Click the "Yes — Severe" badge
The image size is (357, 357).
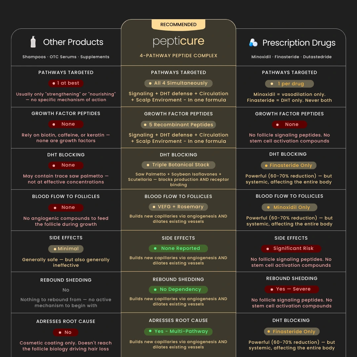point(292,289)
